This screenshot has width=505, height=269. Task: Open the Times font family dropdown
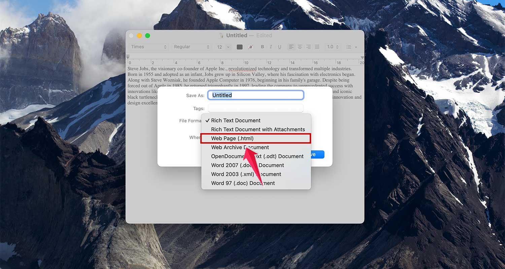(x=148, y=47)
